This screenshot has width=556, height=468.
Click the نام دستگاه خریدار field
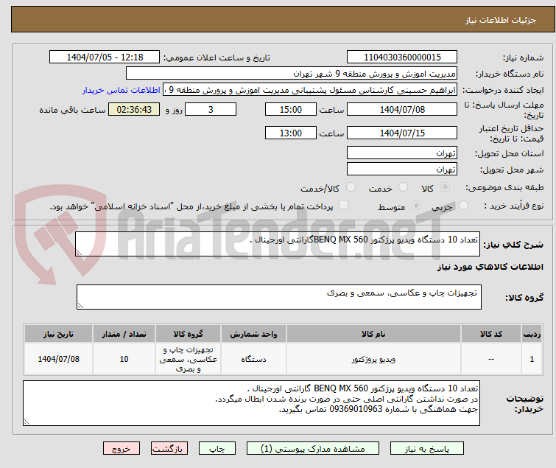click(292, 74)
